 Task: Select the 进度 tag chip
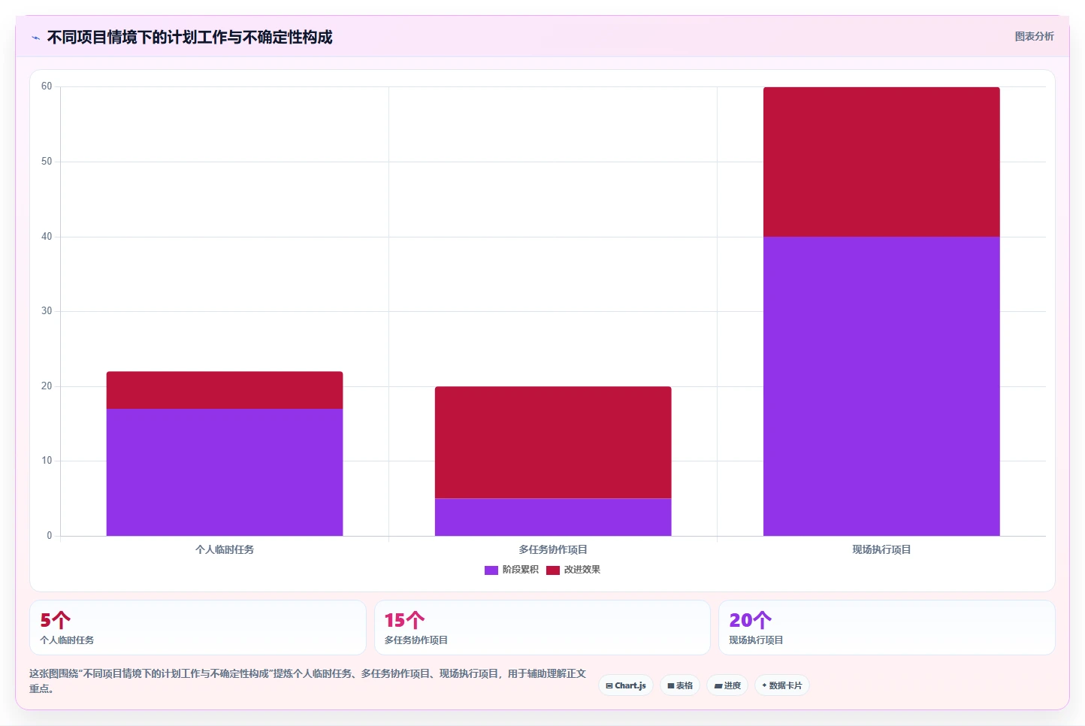(727, 685)
